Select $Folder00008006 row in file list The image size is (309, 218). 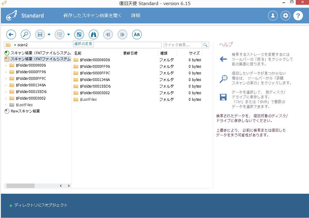tap(138, 60)
